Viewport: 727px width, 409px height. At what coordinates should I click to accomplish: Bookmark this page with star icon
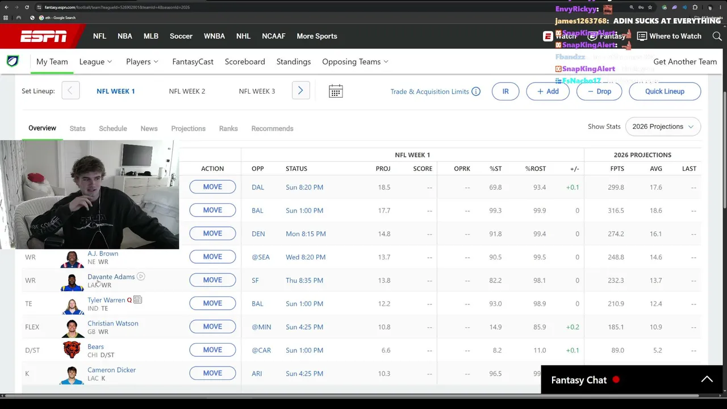[x=650, y=7]
